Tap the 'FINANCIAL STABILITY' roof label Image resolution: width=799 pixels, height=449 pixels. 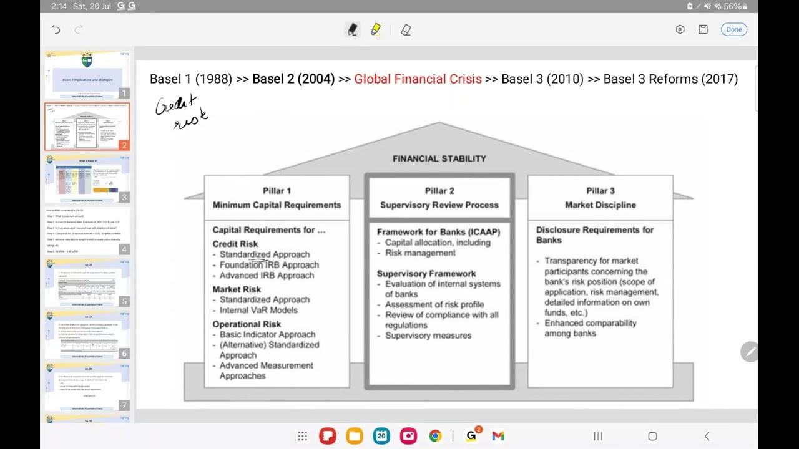point(439,158)
